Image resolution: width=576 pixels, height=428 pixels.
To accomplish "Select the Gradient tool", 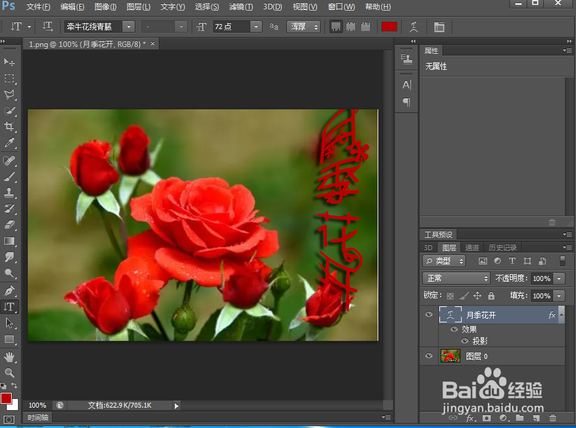I will click(x=9, y=241).
